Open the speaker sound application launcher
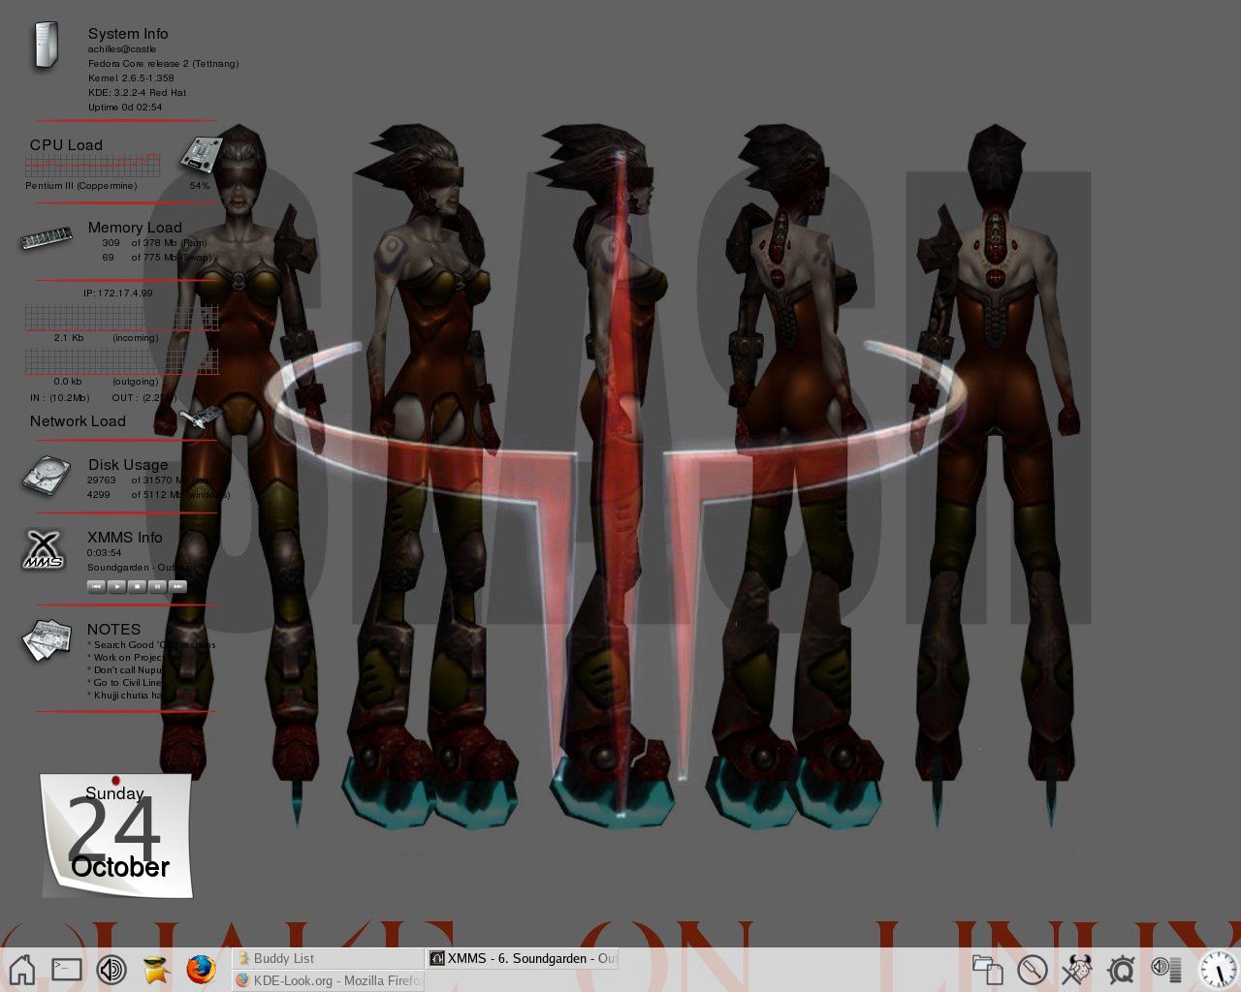The image size is (1241, 992). pos(111,969)
